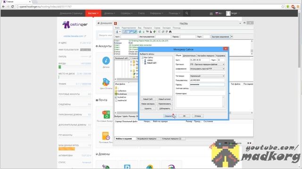This screenshot has width=302, height=169.
Task: Open the Серверы dropdown in Hostinger's navigation
Action: [x=126, y=13]
